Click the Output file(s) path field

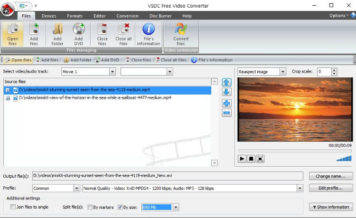[x=168, y=176]
